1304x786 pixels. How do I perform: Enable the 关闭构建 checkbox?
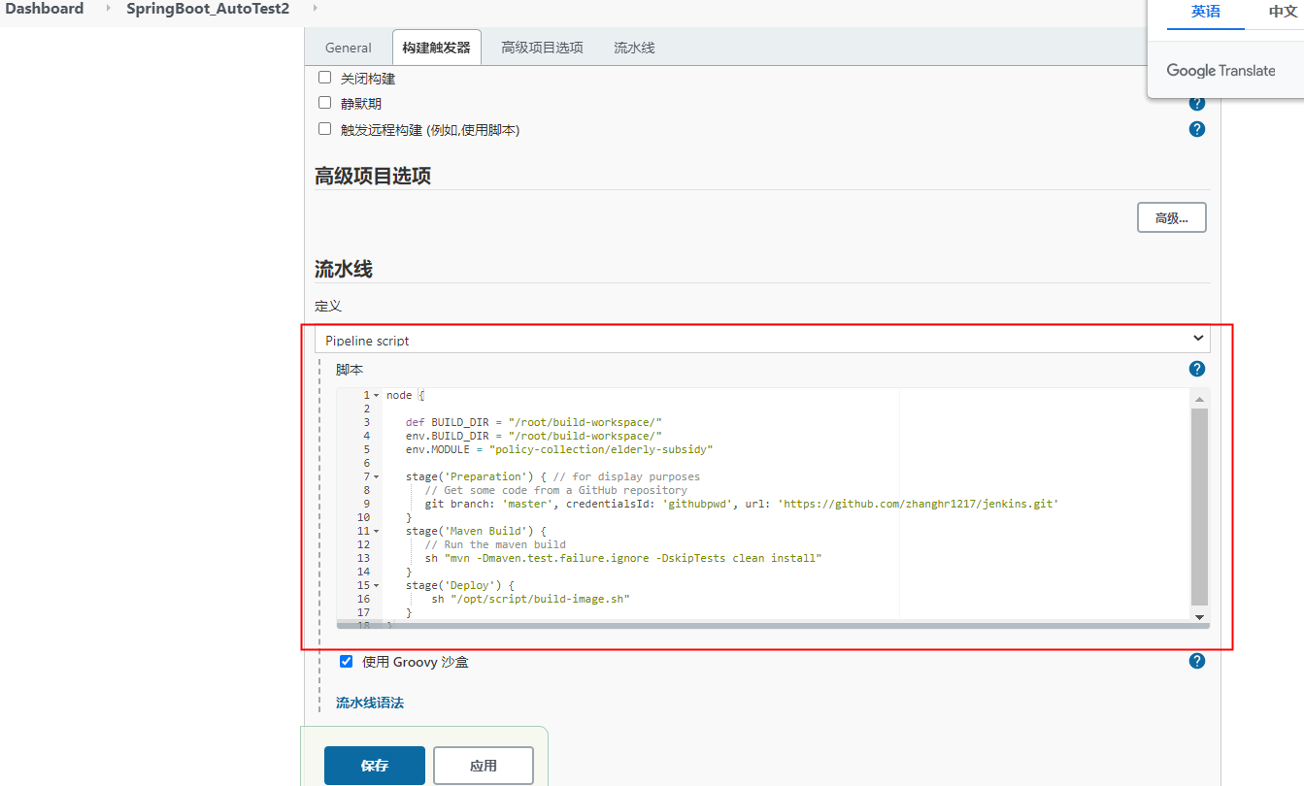point(324,77)
